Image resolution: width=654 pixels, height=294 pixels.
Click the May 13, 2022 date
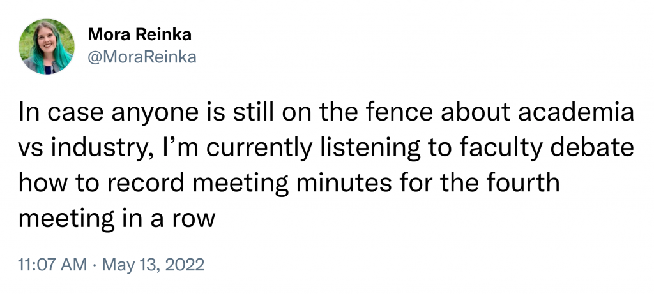point(153,265)
